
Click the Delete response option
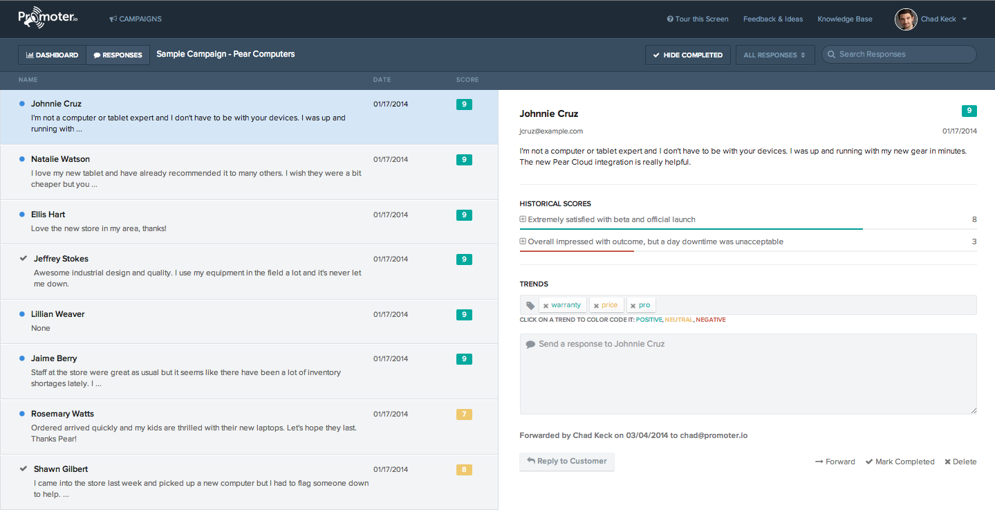click(x=960, y=462)
